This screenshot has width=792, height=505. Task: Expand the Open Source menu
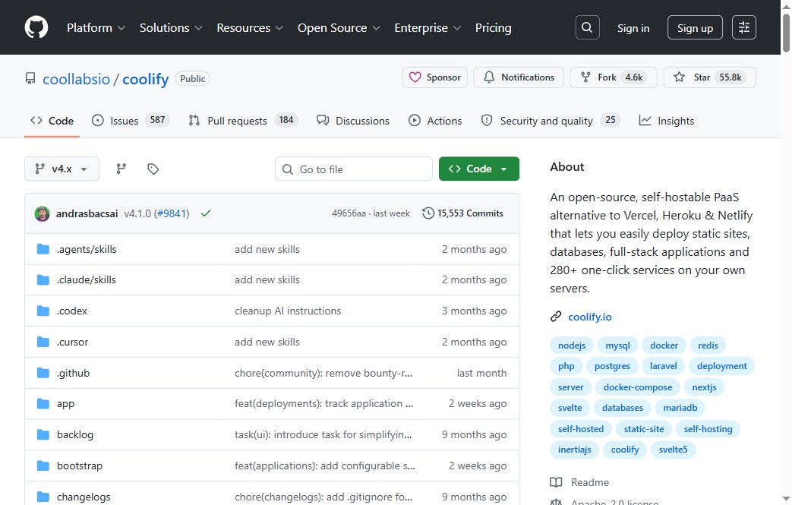click(x=339, y=28)
